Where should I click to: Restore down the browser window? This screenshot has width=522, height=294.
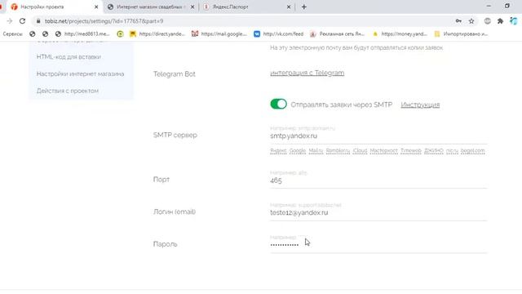pyautogui.click(x=507, y=6)
